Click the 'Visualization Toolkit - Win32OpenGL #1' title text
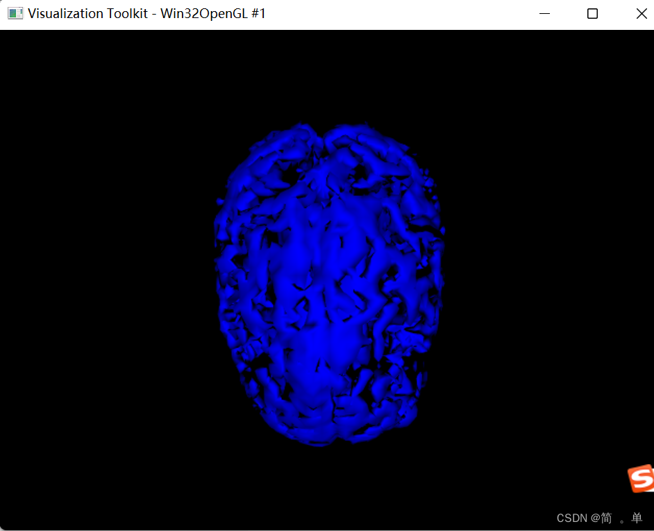The height and width of the screenshot is (531, 654). [x=146, y=13]
